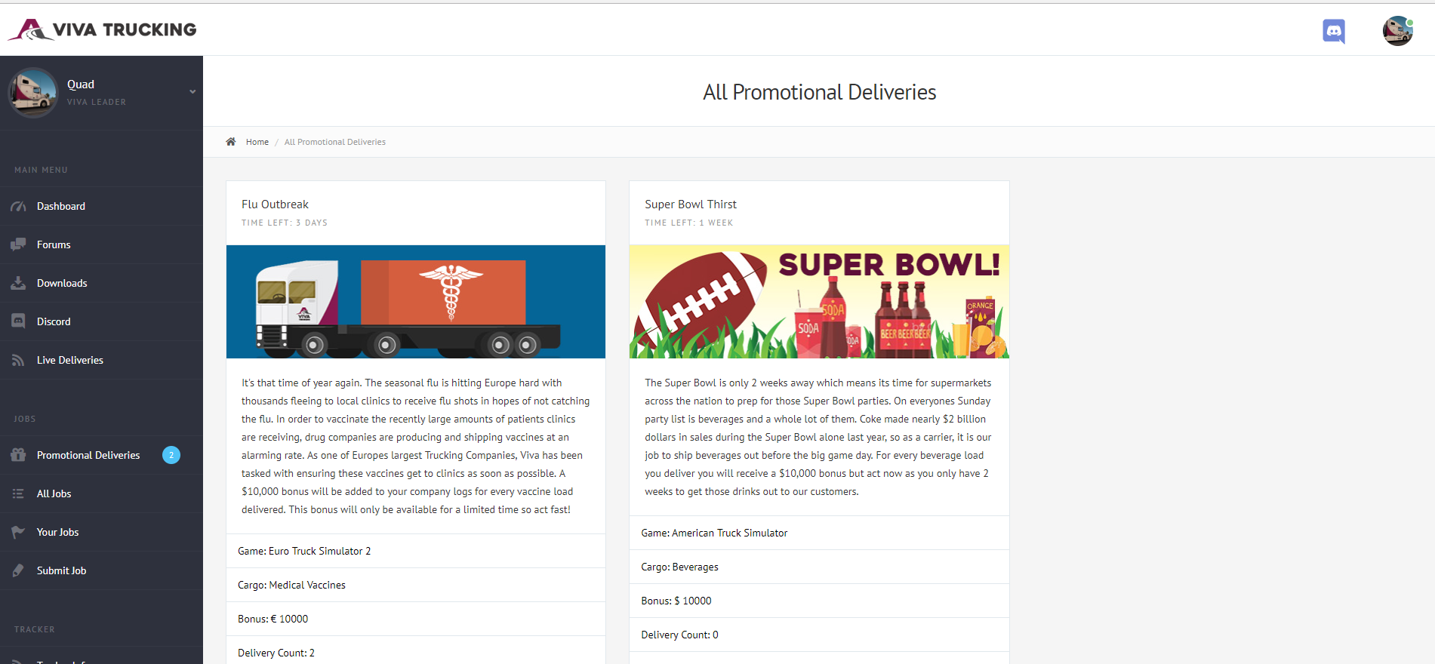Select 'Bonus: $ 10000' row
The height and width of the screenshot is (664, 1435).
pos(819,601)
